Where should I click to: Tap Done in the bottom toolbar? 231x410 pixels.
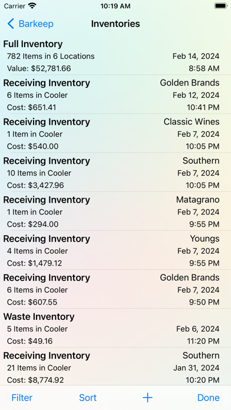(209, 398)
